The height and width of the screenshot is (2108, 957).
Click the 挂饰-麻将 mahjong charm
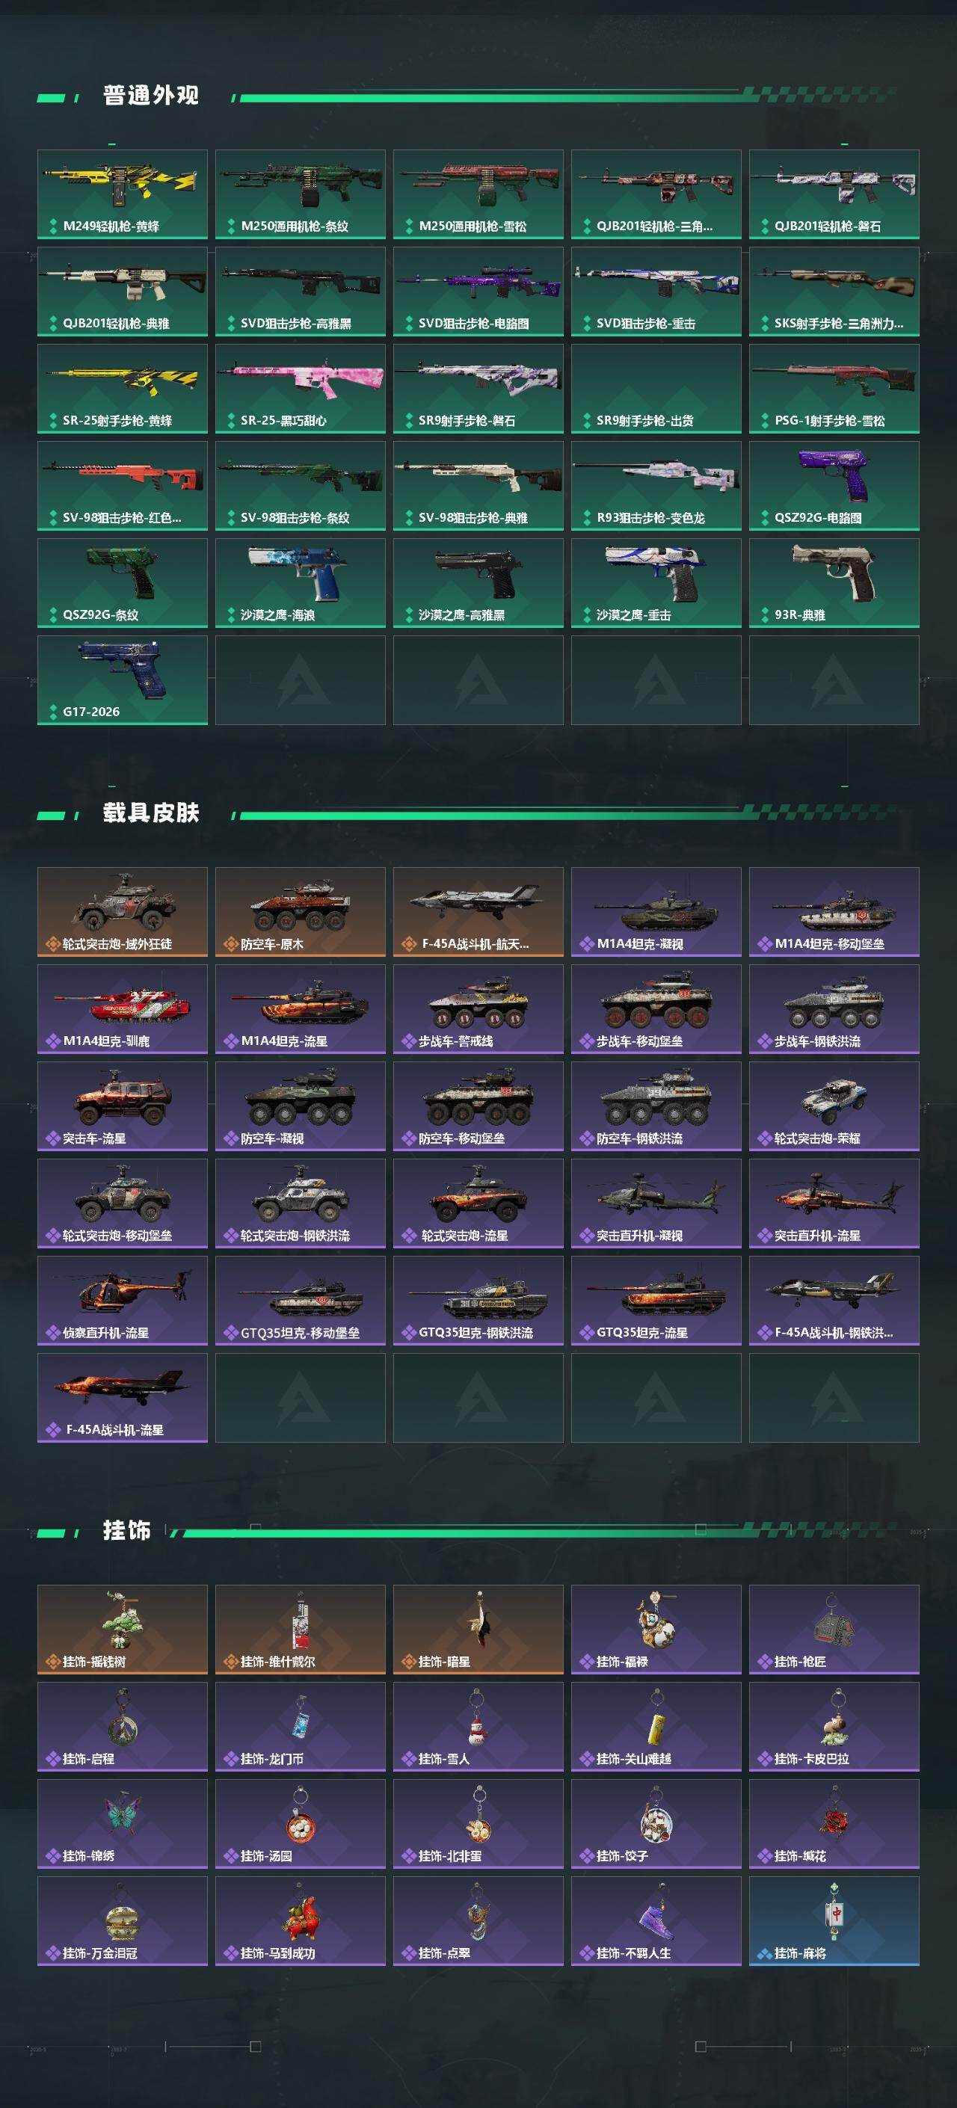(x=834, y=1920)
